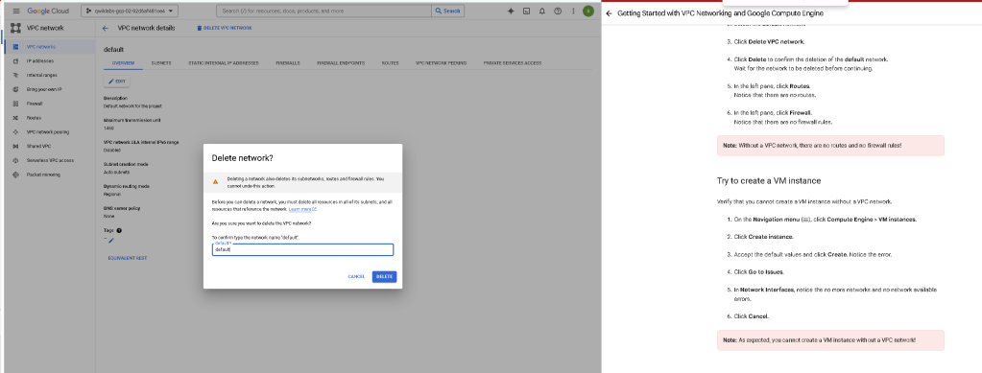The height and width of the screenshot is (373, 982).
Task: Click the IP addresses sidebar icon
Action: pyautogui.click(x=15, y=61)
